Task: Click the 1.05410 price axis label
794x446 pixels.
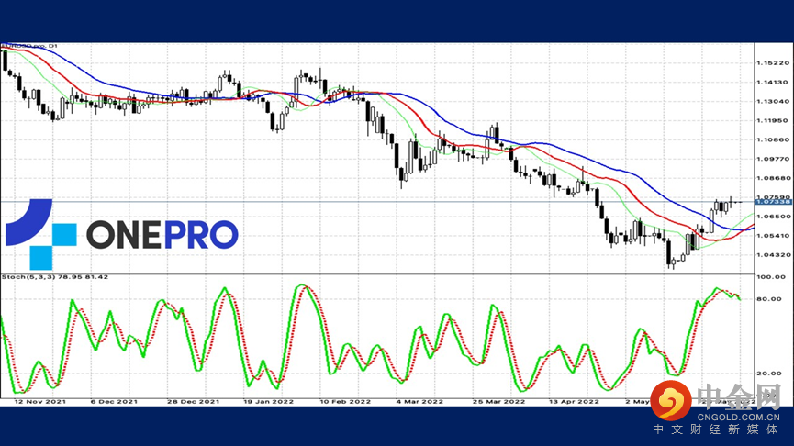Action: [x=773, y=236]
